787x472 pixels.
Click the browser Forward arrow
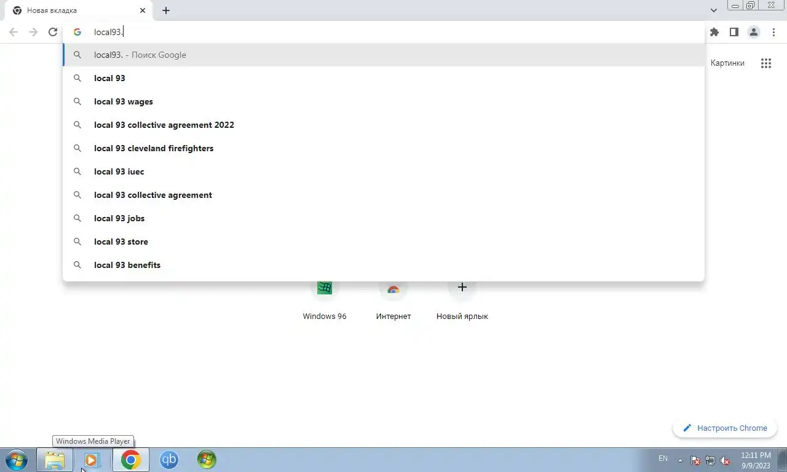33,32
